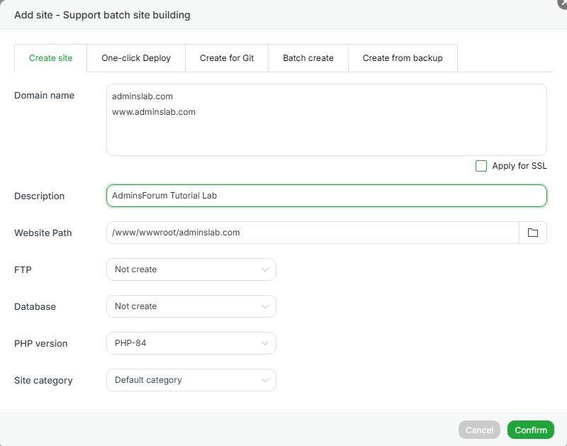Click into the Description field
The image size is (567, 446).
327,196
